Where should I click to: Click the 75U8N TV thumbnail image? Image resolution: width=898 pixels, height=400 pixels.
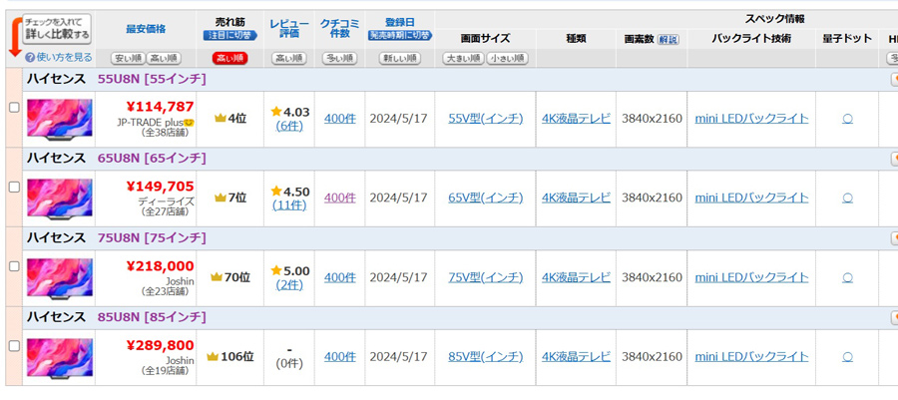click(x=60, y=278)
